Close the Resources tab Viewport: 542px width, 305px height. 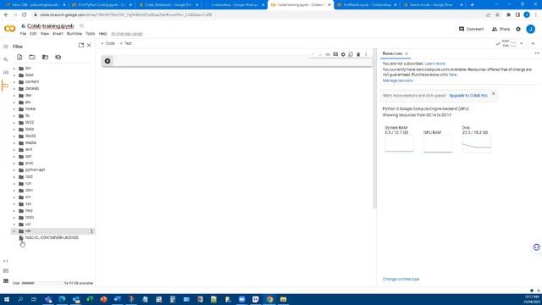point(406,53)
